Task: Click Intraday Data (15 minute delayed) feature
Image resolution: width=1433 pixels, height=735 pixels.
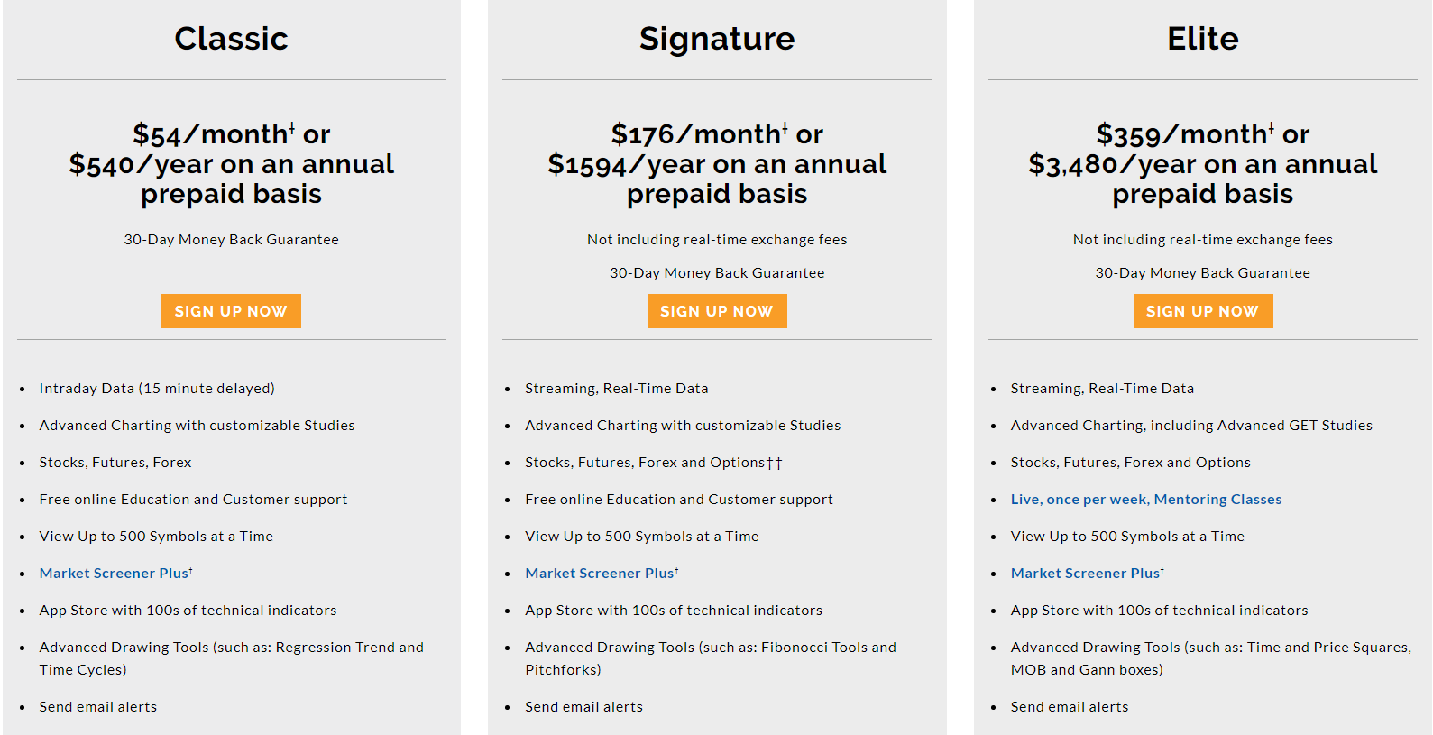Action: pyautogui.click(x=157, y=388)
